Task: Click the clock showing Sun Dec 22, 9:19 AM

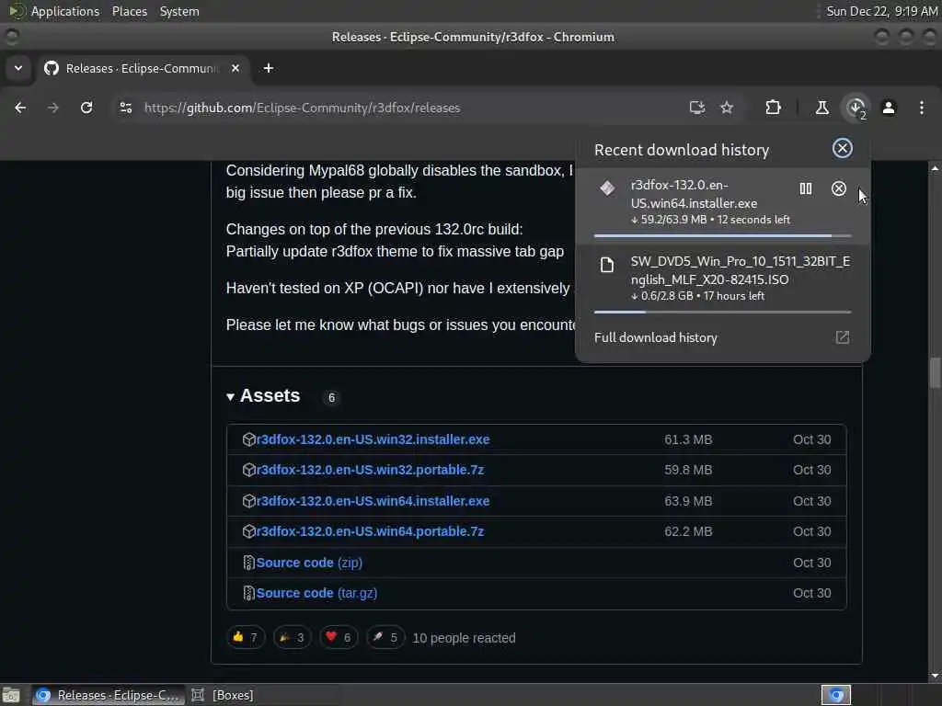Action: click(881, 11)
